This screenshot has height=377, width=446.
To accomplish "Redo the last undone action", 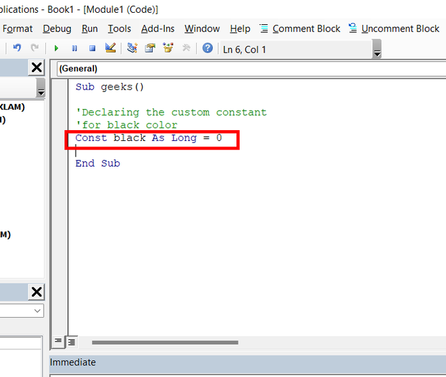I will coord(34,48).
